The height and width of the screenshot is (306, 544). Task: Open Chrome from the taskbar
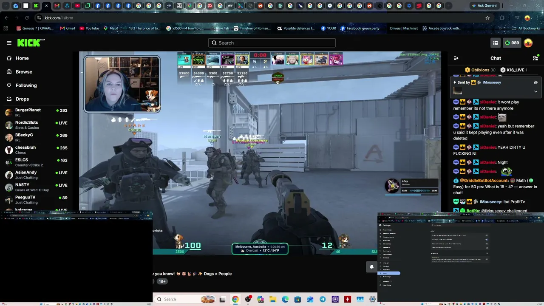pos(235,299)
